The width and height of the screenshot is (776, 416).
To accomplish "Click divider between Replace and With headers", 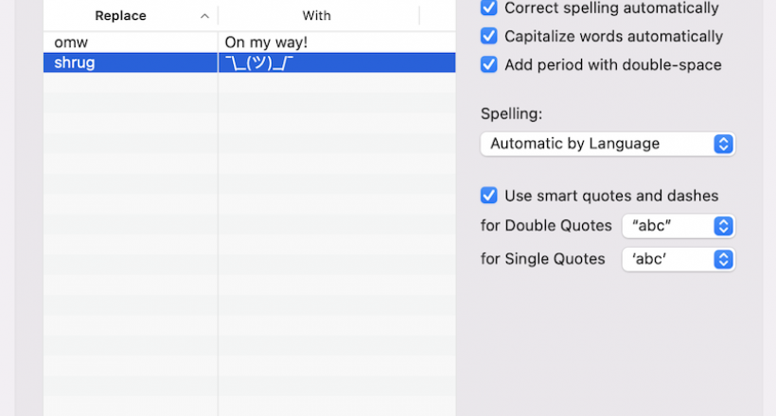I will (x=219, y=16).
